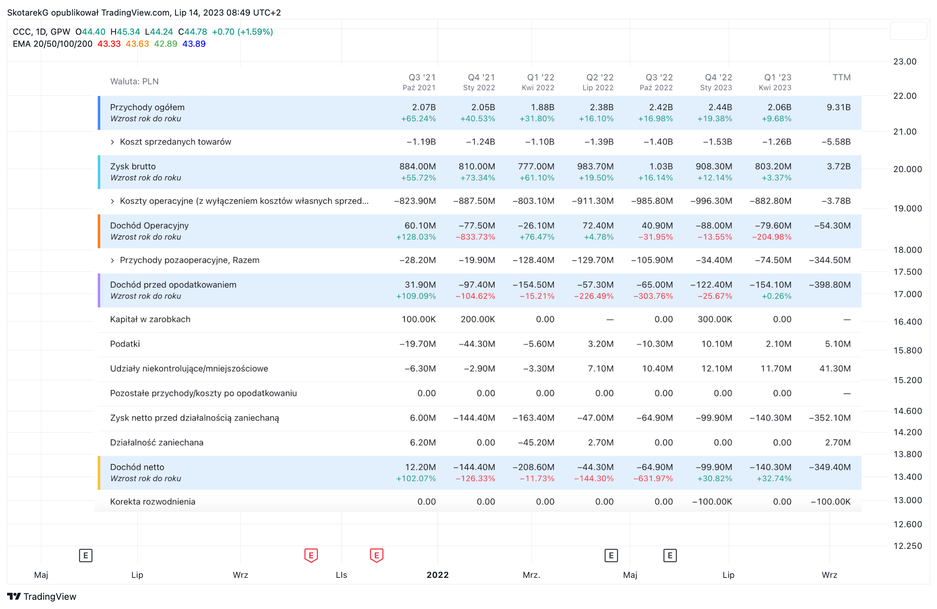Click the TradingView logo at the bottom

[42, 596]
